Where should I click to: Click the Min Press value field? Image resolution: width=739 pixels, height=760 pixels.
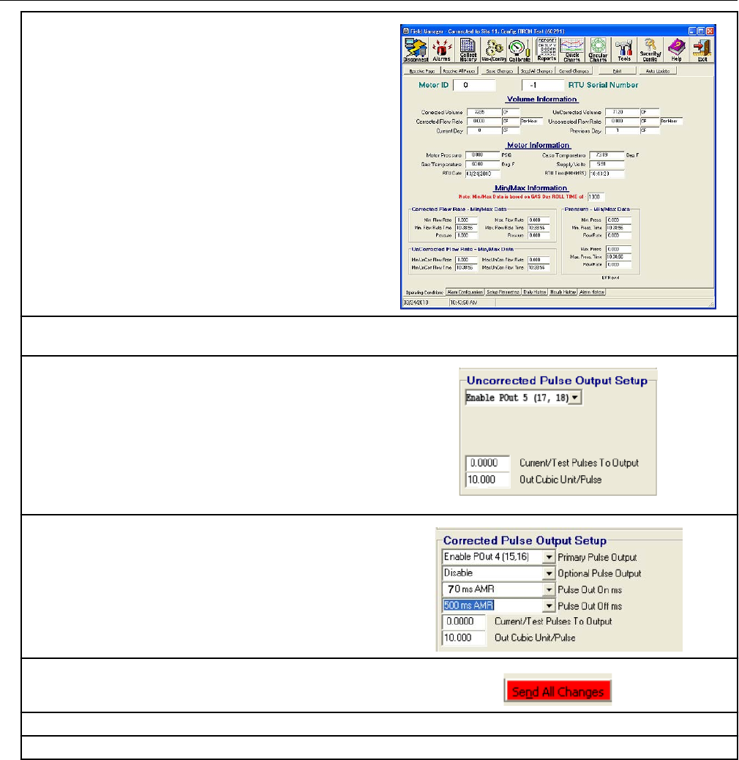pos(619,220)
